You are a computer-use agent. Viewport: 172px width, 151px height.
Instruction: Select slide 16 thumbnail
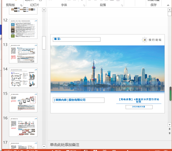pyautogui.click(x=23, y=126)
